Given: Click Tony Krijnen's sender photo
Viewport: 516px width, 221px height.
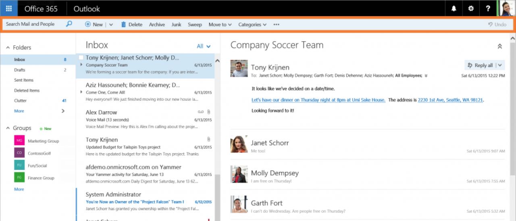Looking at the screenshot, I should [239, 69].
